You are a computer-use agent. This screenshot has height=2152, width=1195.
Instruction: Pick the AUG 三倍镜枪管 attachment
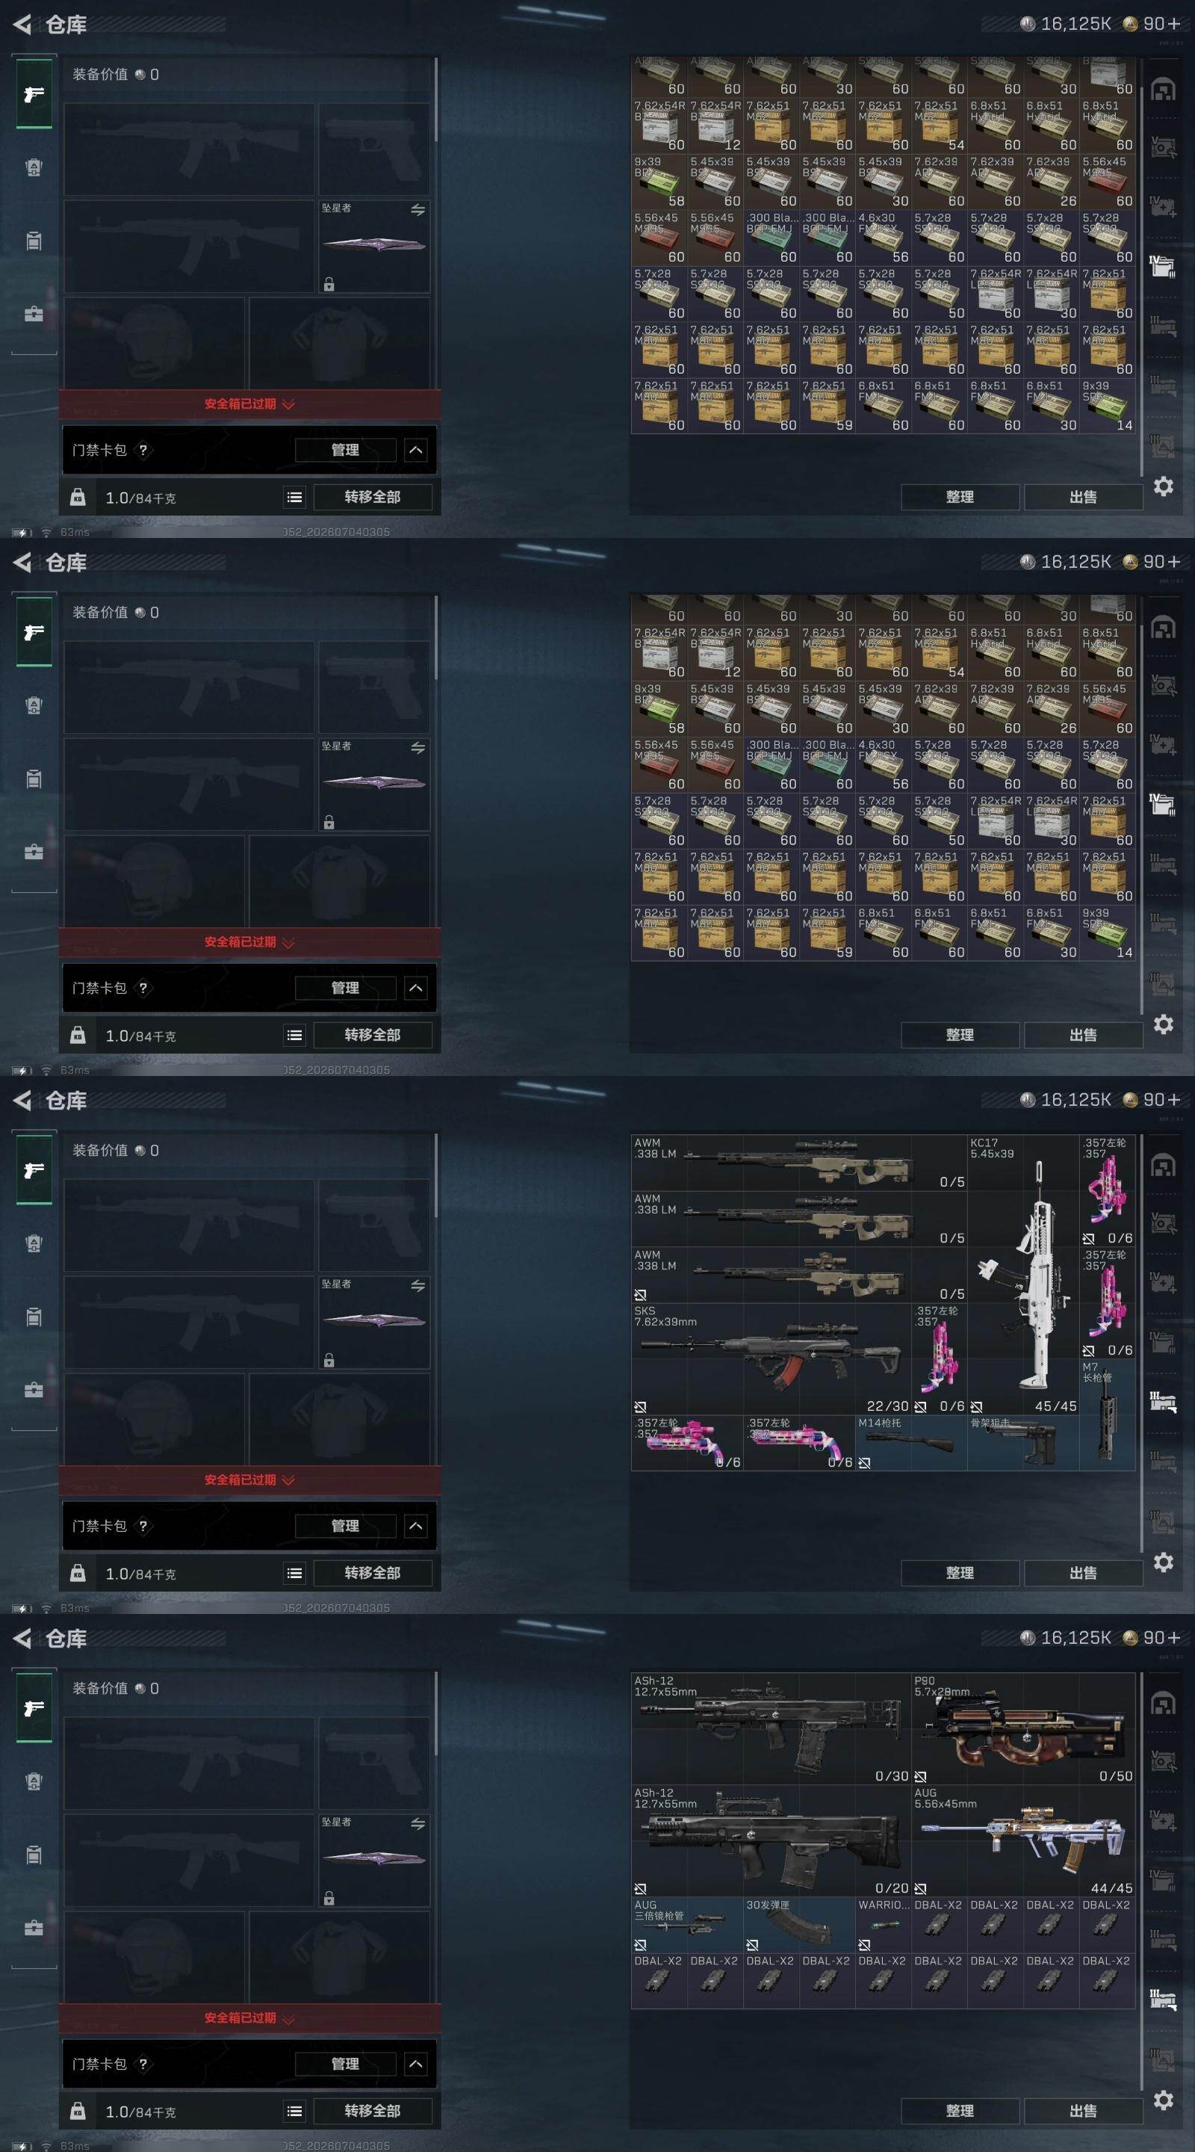pos(687,1925)
